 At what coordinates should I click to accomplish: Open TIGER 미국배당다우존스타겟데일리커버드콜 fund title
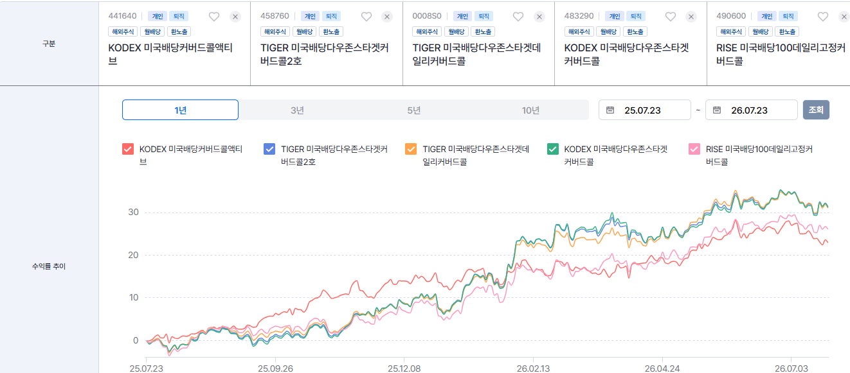click(x=476, y=54)
